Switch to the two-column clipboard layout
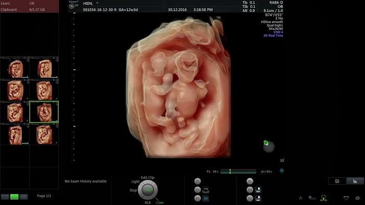The width and height of the screenshot is (365, 205). pyautogui.click(x=15, y=197)
